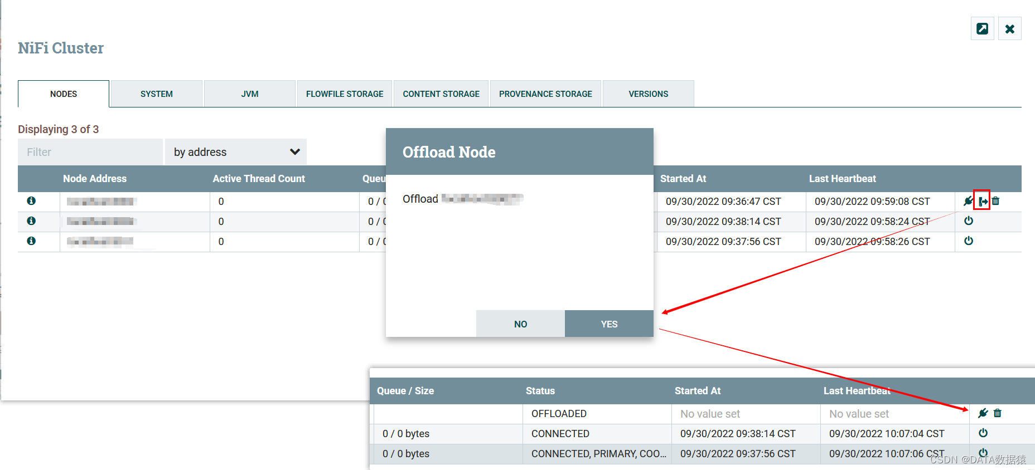
Task: Open NiFi Cluster in a new window (pop-out icon)
Action: click(982, 28)
